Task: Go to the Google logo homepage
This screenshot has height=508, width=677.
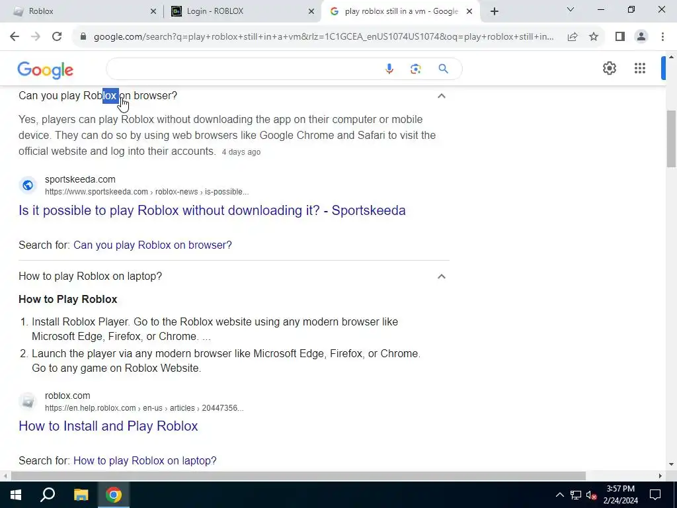Action: [46, 70]
